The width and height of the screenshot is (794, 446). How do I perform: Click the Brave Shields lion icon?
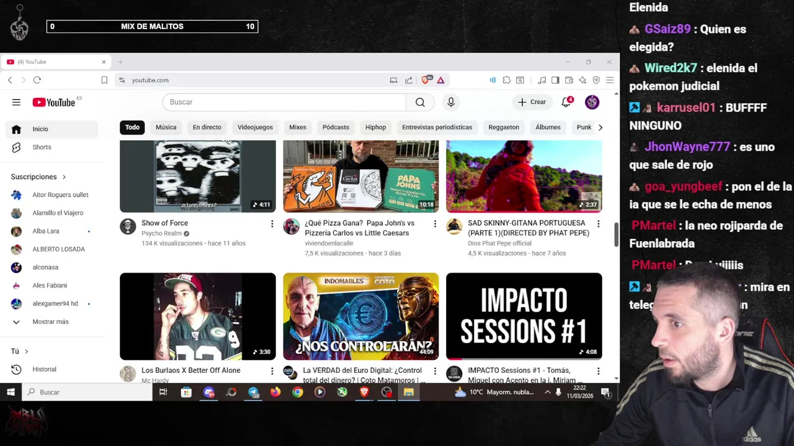coord(426,80)
